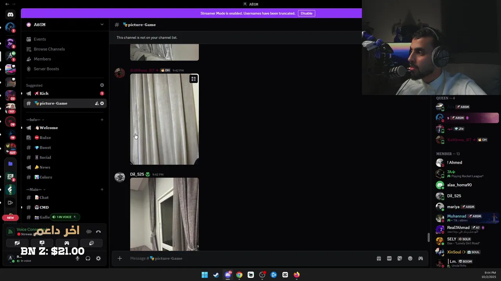Viewport: 501px width, 281px height.
Task: Open member XinSoul in member list
Action: [467, 252]
